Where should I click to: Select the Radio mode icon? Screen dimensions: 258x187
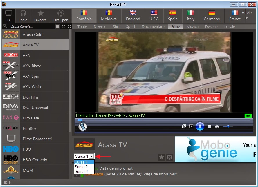click(23, 16)
